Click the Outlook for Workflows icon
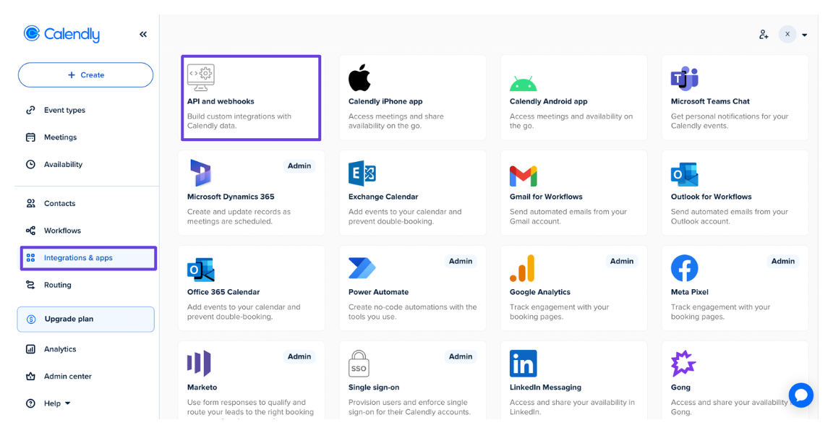The width and height of the screenshot is (833, 433). [684, 174]
